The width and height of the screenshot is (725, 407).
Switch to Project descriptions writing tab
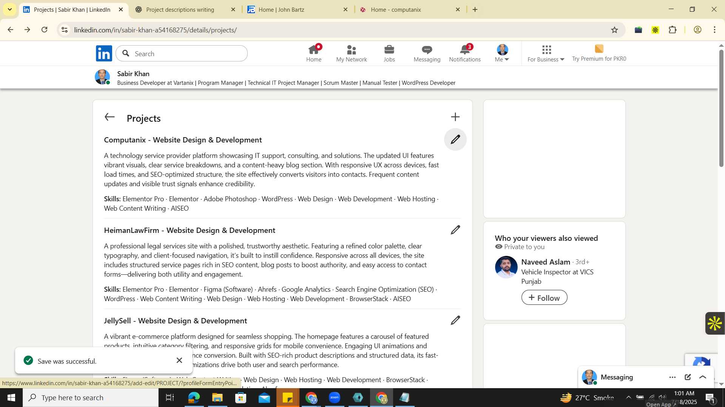pos(180,10)
